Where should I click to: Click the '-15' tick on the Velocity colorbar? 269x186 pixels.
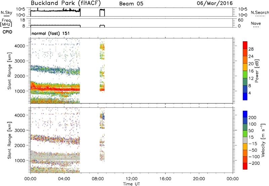click(253, 144)
